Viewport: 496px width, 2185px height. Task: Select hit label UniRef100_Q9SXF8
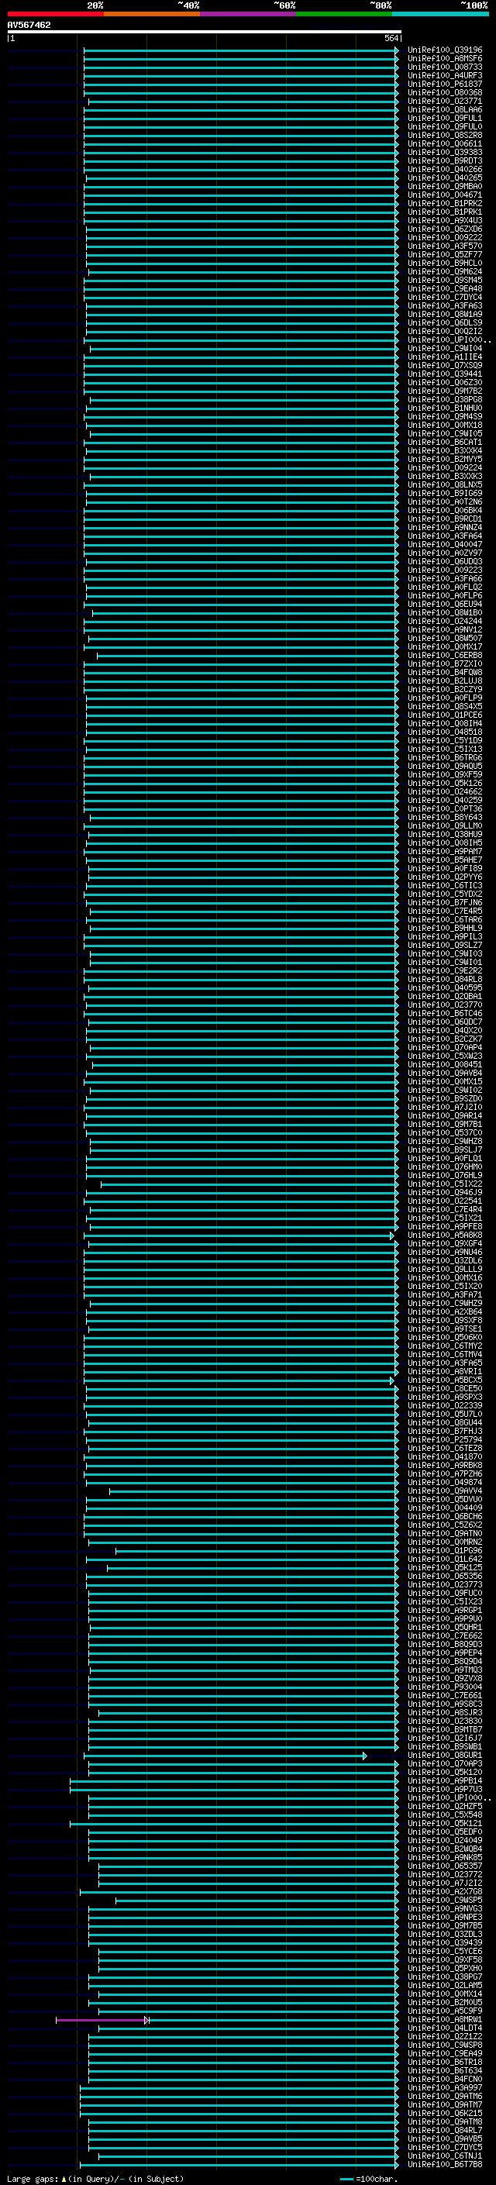click(x=444, y=1320)
